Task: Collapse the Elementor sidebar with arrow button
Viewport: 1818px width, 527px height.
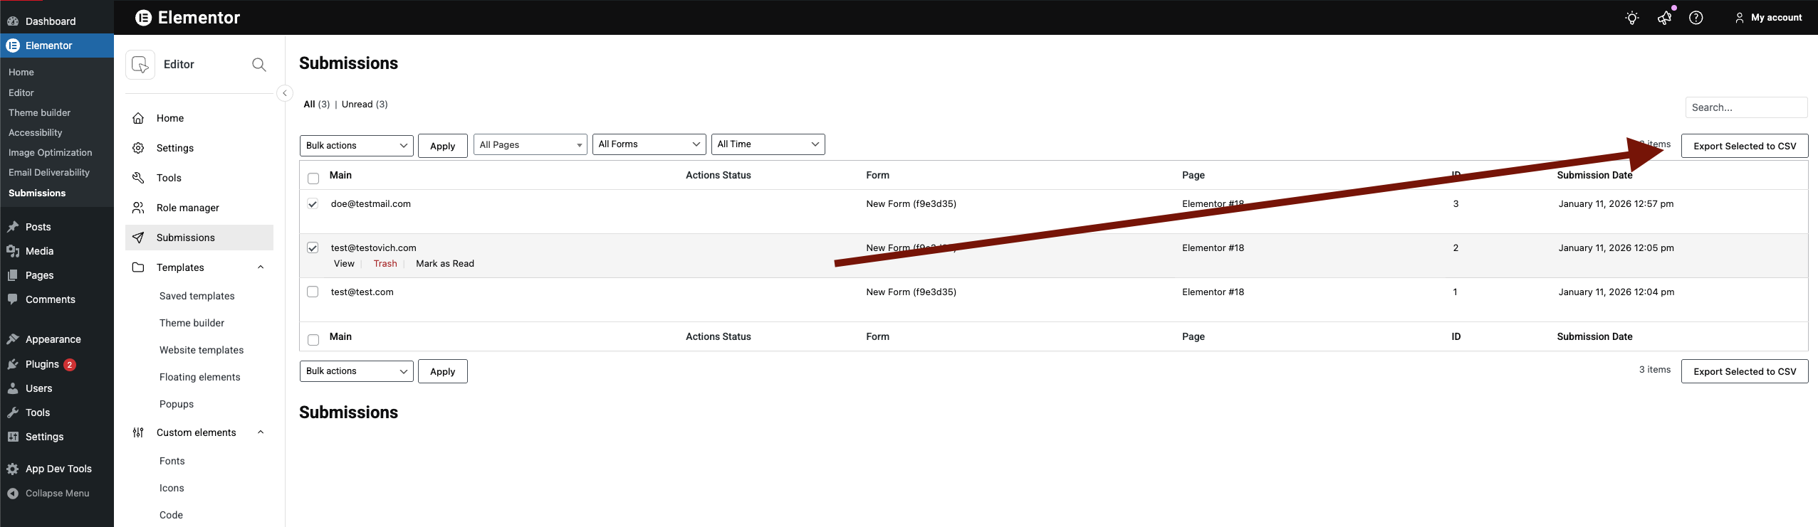Action: tap(285, 93)
